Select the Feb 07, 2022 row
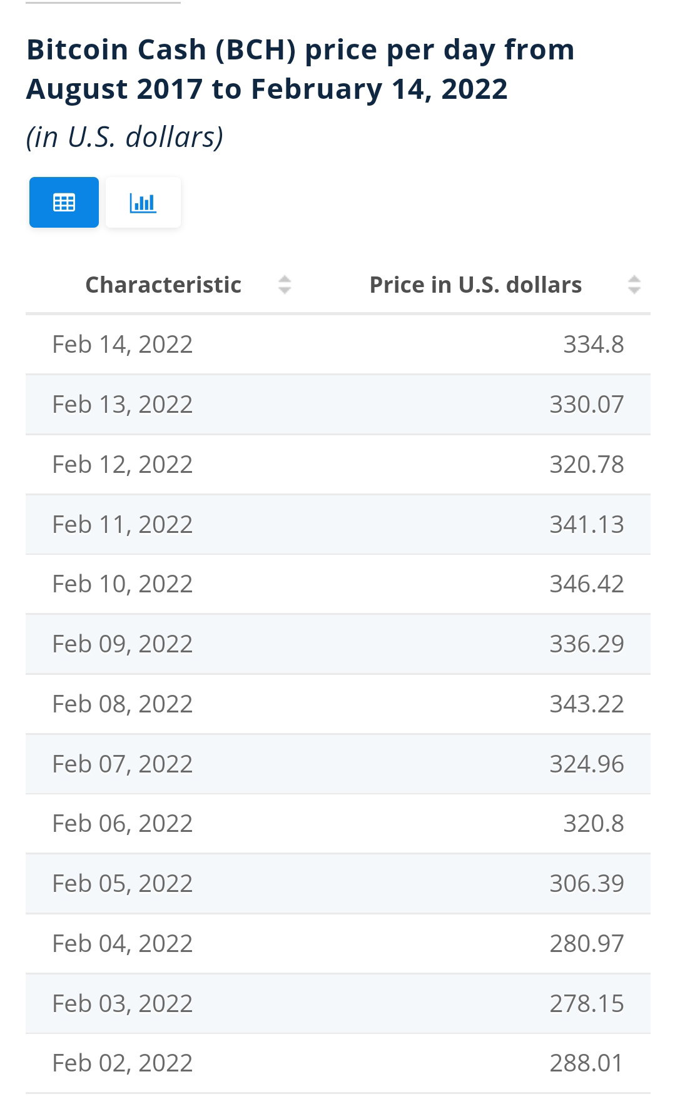The width and height of the screenshot is (675, 1119). tap(338, 764)
